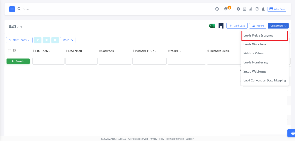This screenshot has height=141, width=295.
Task: Sort by Primary Phone column arrows
Action: pyautogui.click(x=134, y=51)
